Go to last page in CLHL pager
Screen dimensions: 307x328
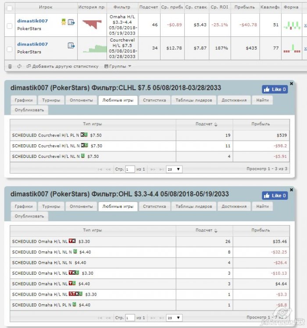[x=161, y=169]
